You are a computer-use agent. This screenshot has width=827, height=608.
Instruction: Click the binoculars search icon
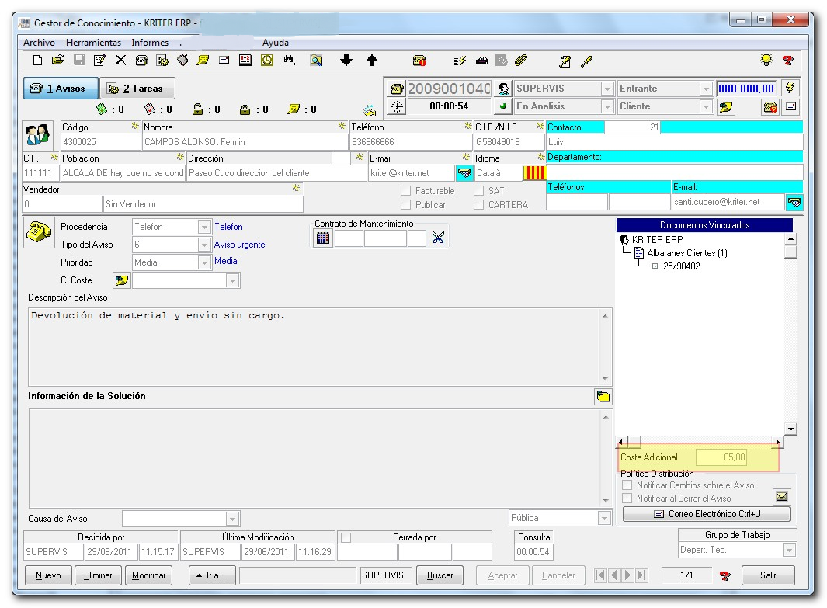[290, 61]
